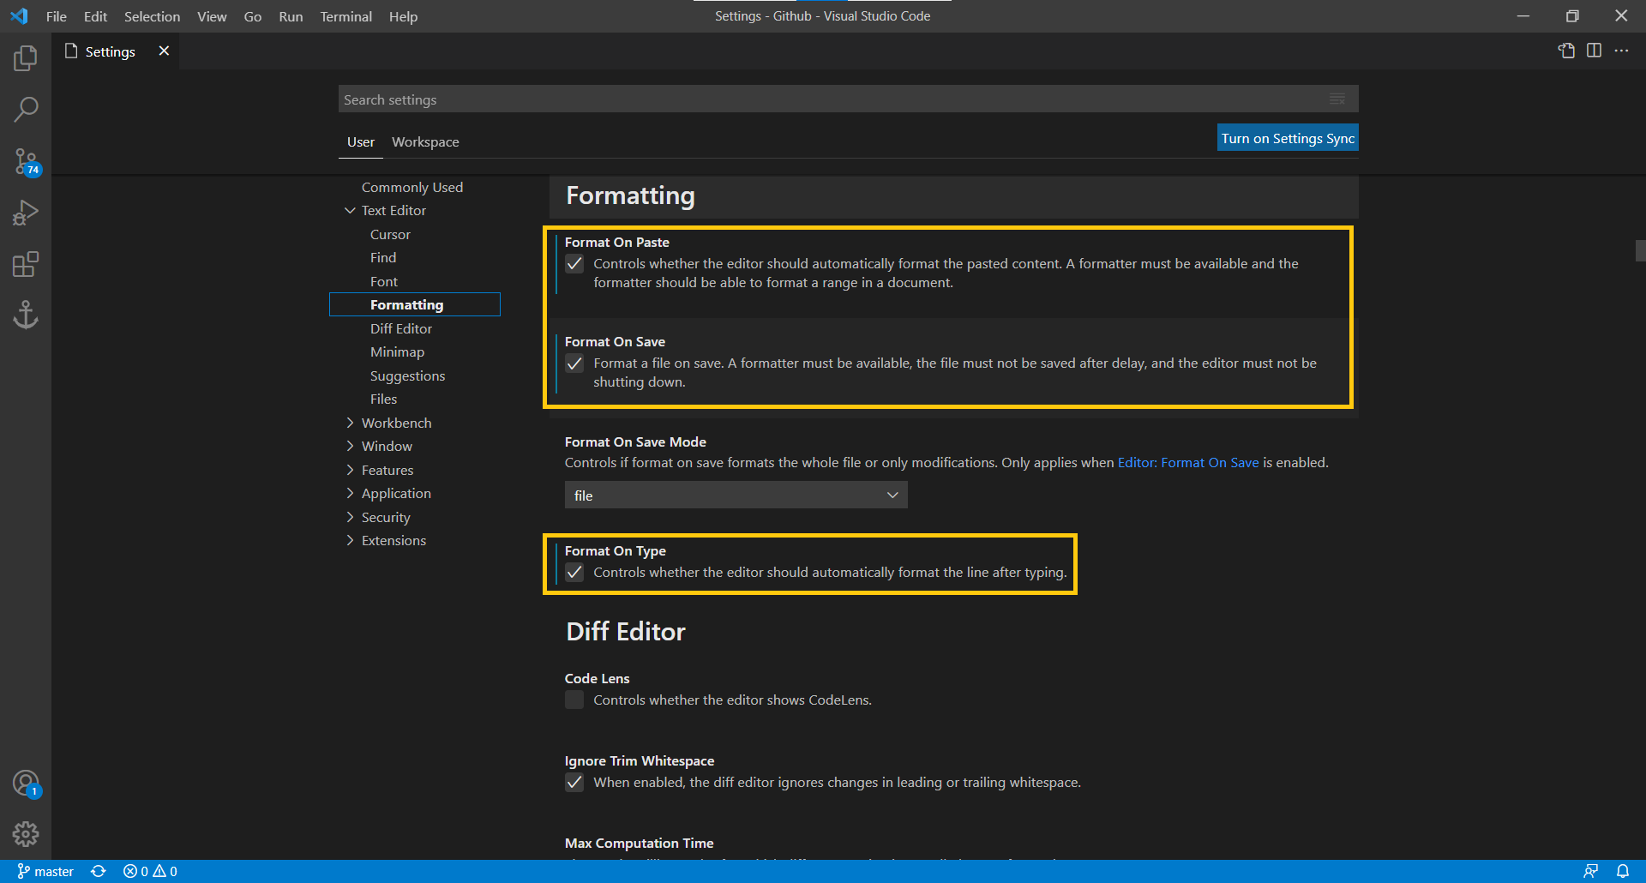The height and width of the screenshot is (883, 1646).
Task: Open the Terminal menu
Action: click(x=345, y=16)
